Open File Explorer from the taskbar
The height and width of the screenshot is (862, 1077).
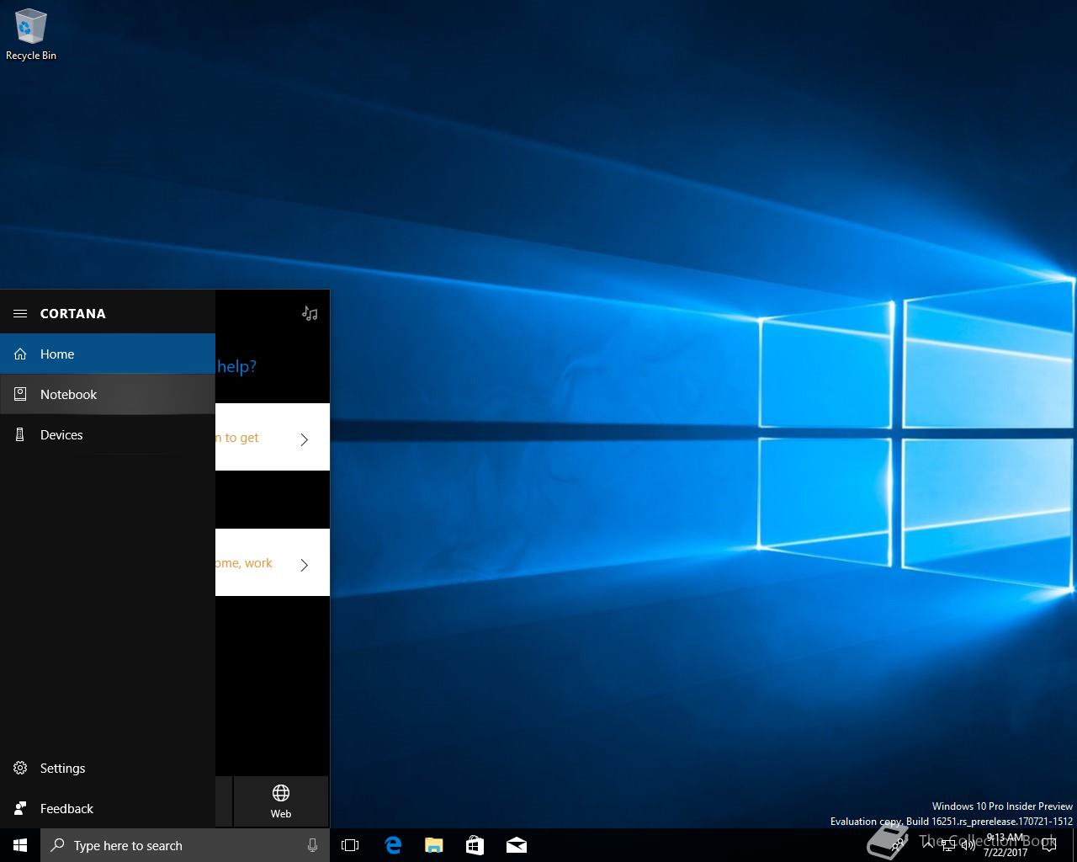(x=433, y=845)
